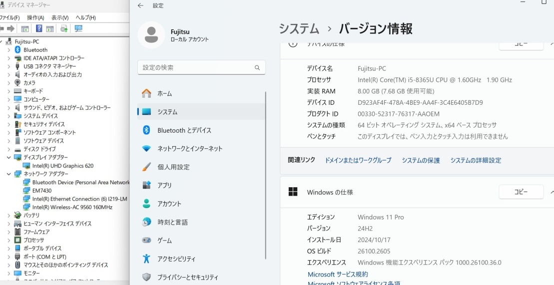
Task: Collapse the Network adapters (ネットワーク アダプター) node
Action: (x=9, y=174)
